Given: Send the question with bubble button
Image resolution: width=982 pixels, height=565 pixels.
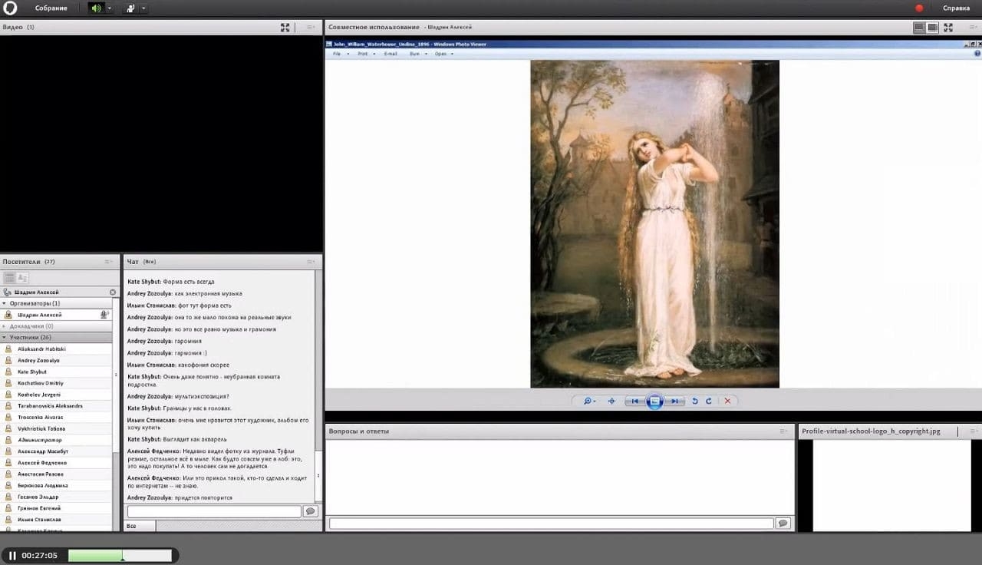Looking at the screenshot, I should pos(783,524).
